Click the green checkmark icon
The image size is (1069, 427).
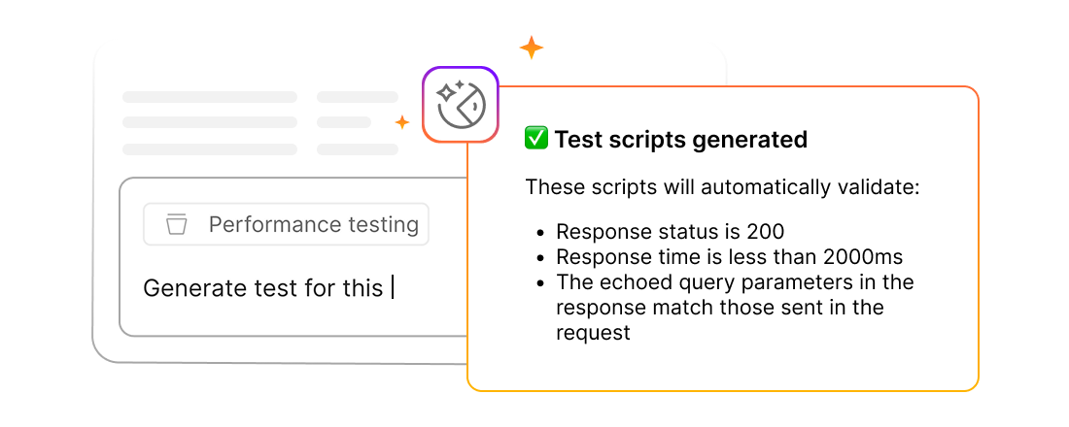tap(535, 139)
